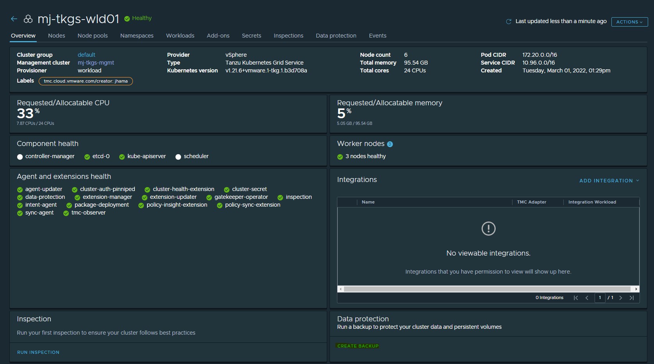
Task: Click the worker nodes count badge
Action: point(390,144)
